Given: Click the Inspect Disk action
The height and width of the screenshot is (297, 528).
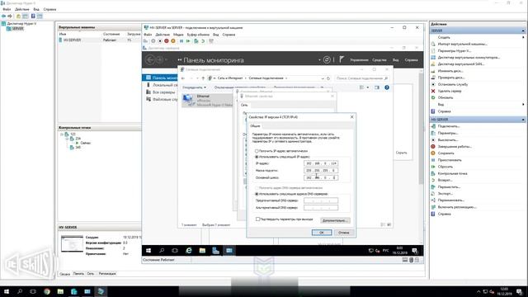Looking at the screenshot, I should click(x=451, y=78).
